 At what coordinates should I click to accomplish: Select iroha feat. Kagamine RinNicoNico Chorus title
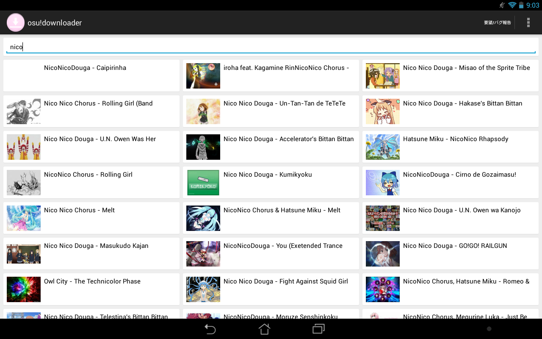(x=286, y=68)
